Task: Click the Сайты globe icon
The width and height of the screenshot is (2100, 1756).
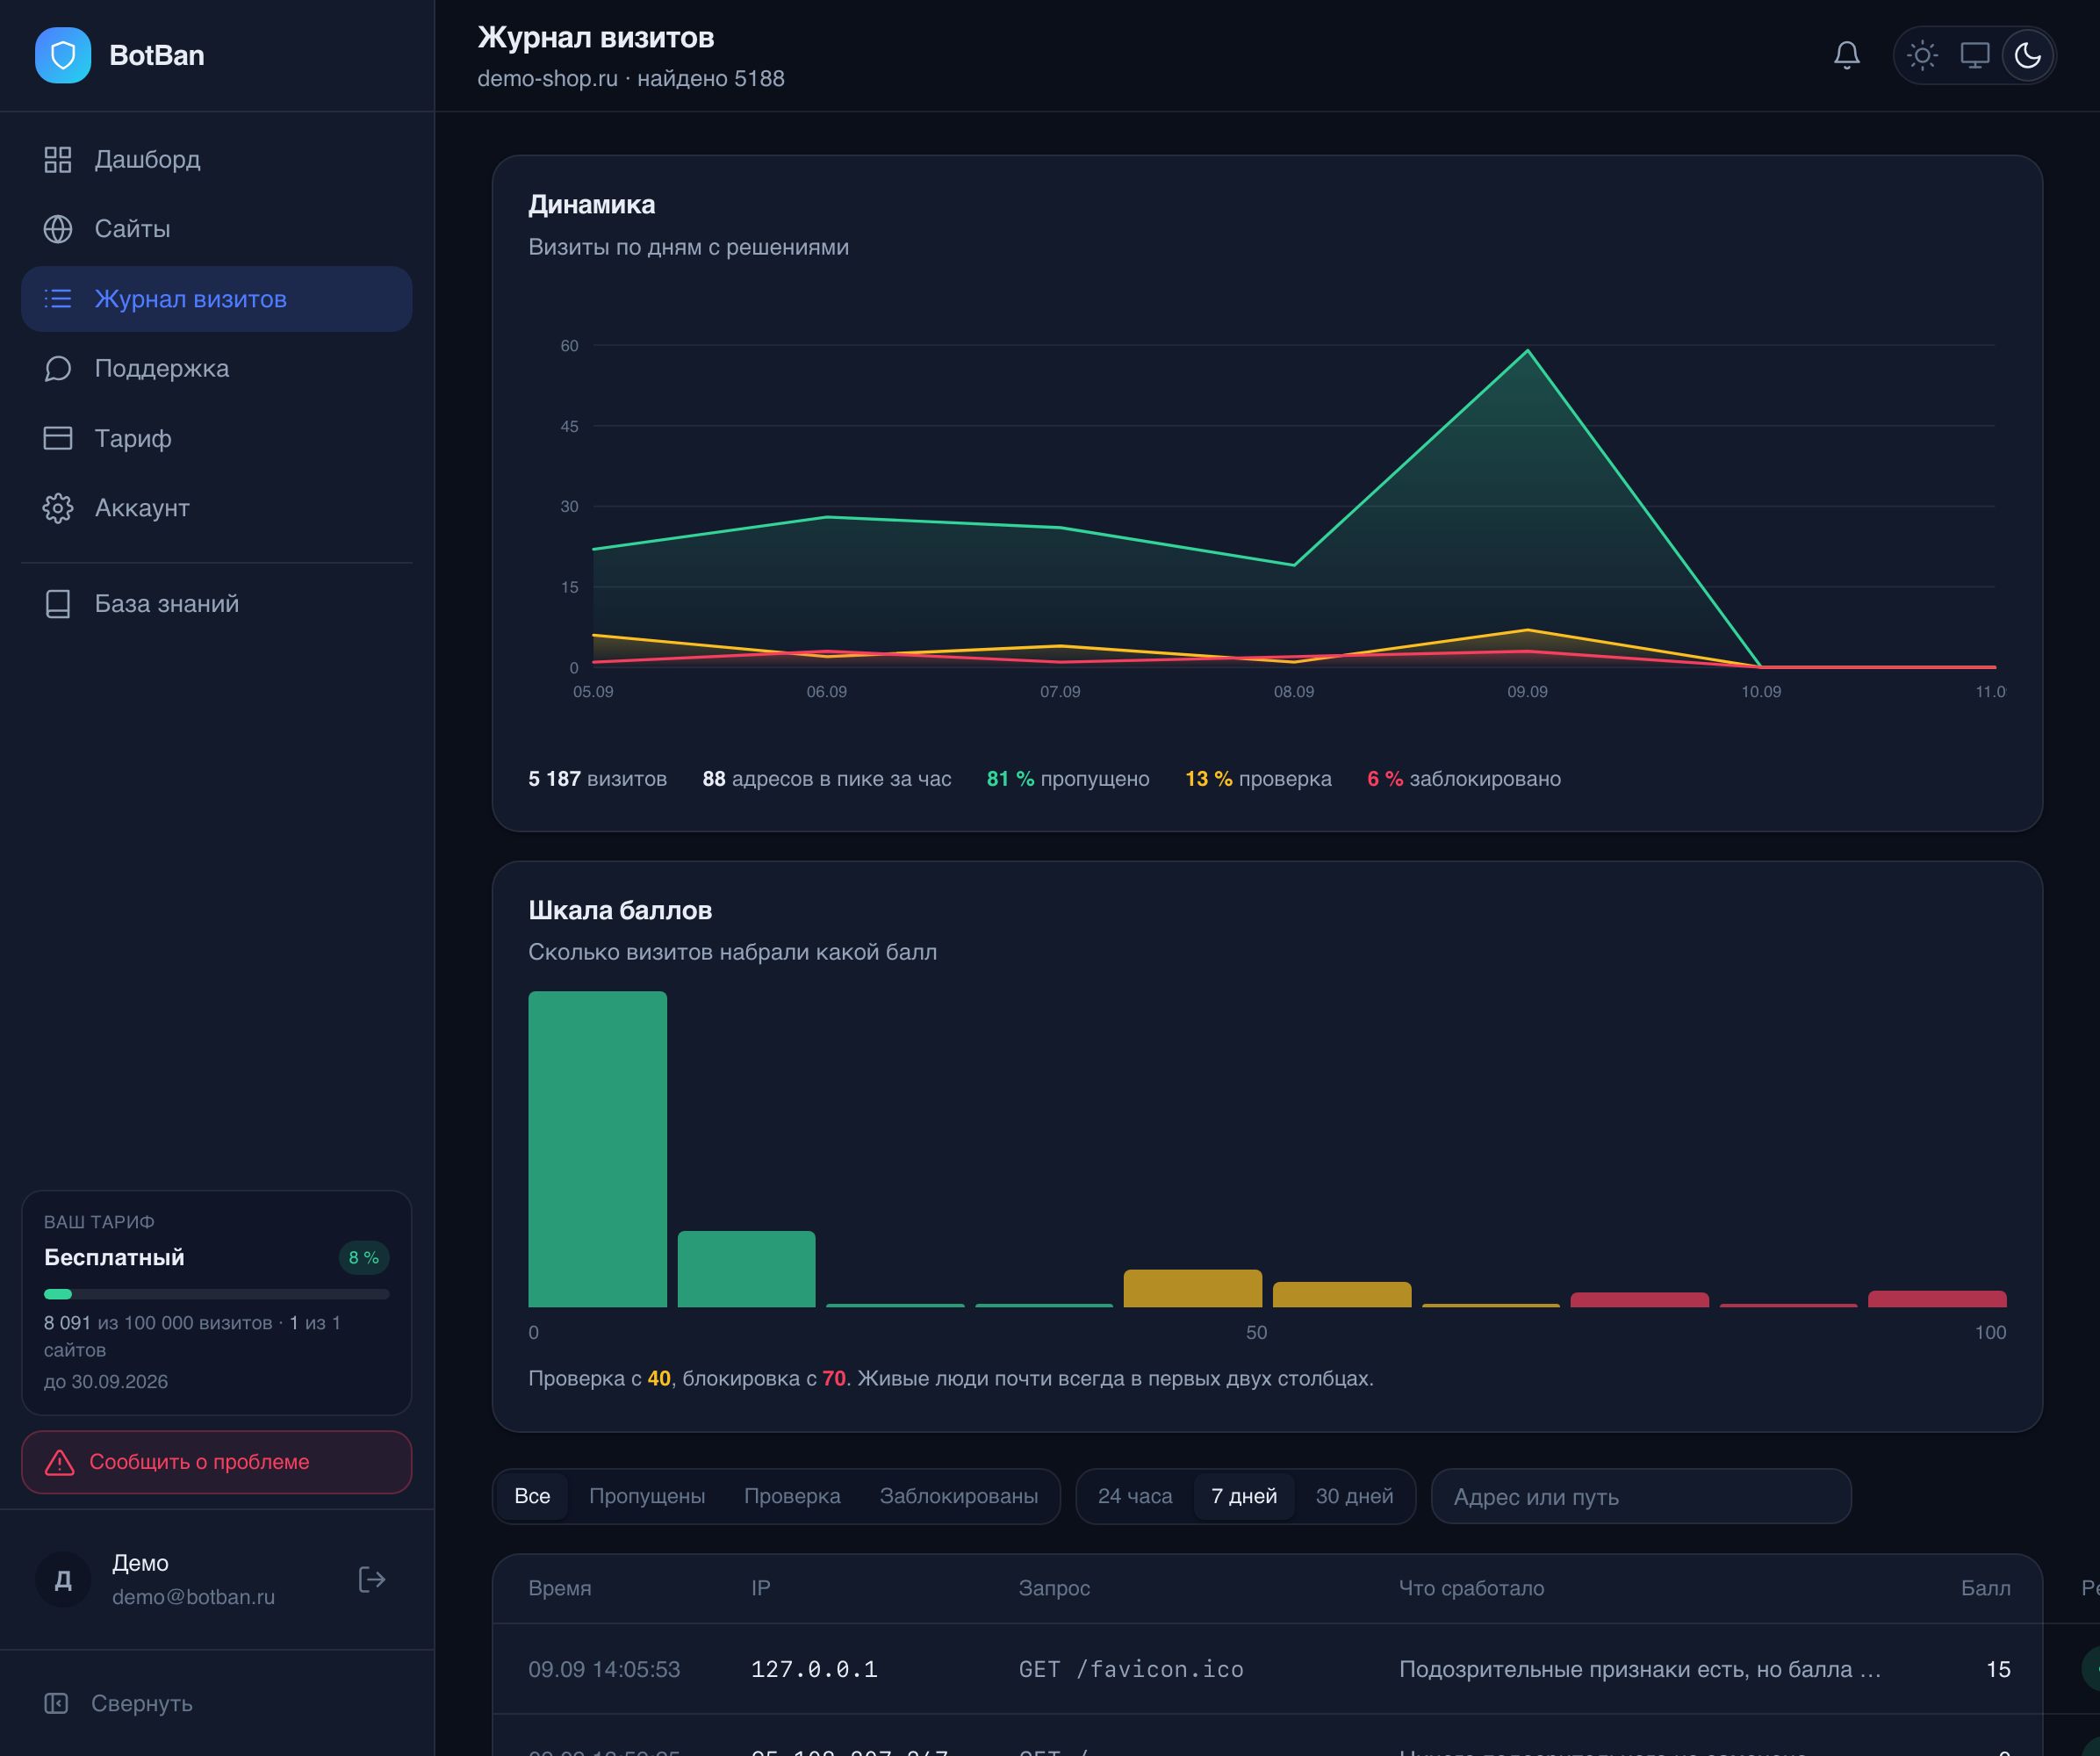Action: 58,229
